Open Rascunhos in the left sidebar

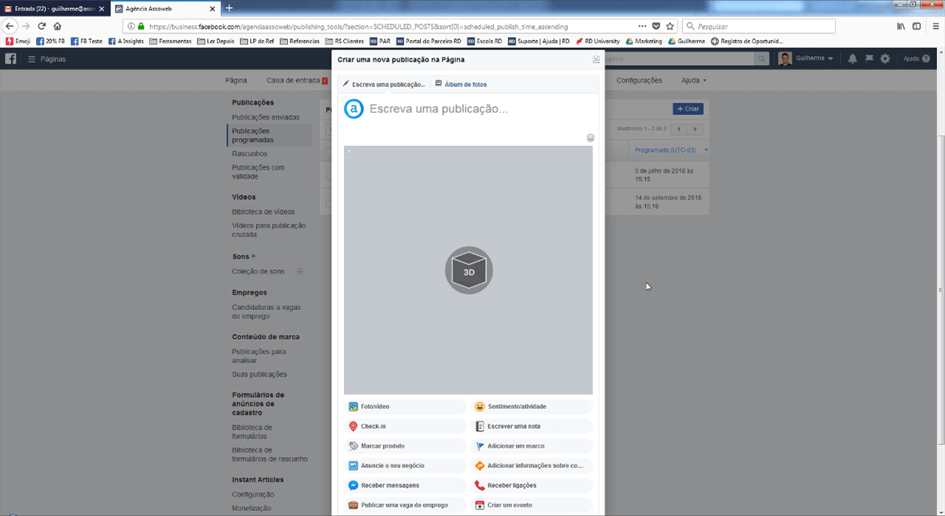250,154
